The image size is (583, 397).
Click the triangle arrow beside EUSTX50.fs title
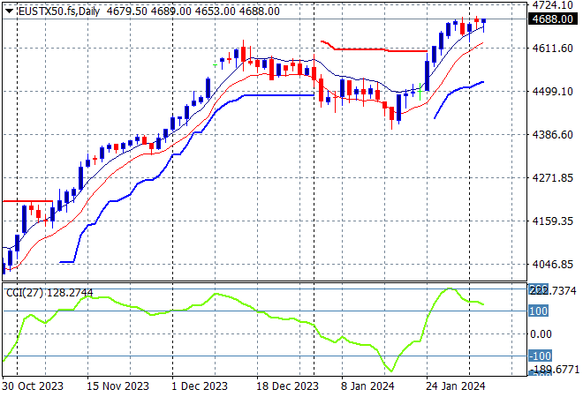pos(9,11)
